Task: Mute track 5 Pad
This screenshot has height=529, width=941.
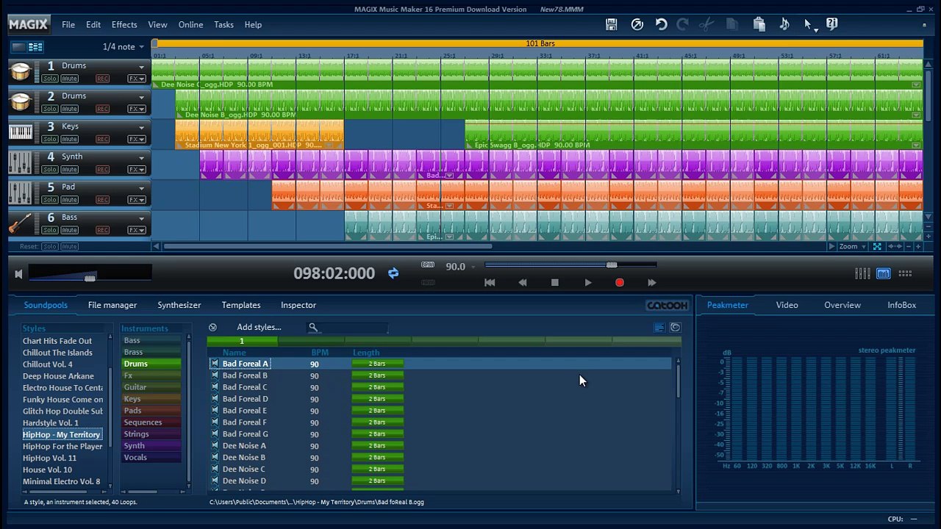Action: (70, 200)
